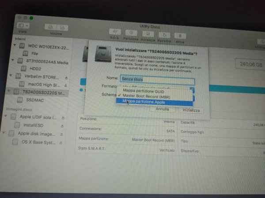Eject OS X Base System volume
The width and height of the screenshot is (265, 198).
61,143
